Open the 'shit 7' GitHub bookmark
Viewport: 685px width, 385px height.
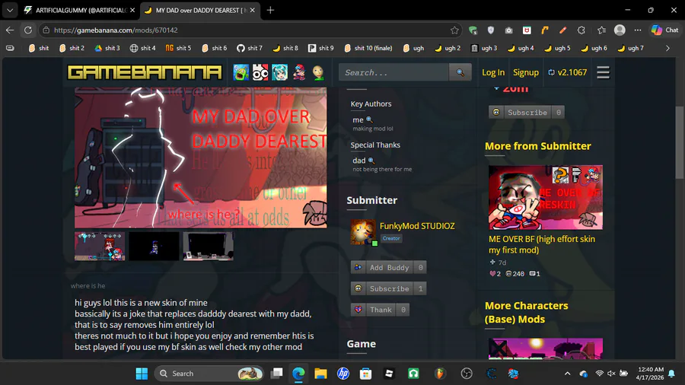click(250, 48)
